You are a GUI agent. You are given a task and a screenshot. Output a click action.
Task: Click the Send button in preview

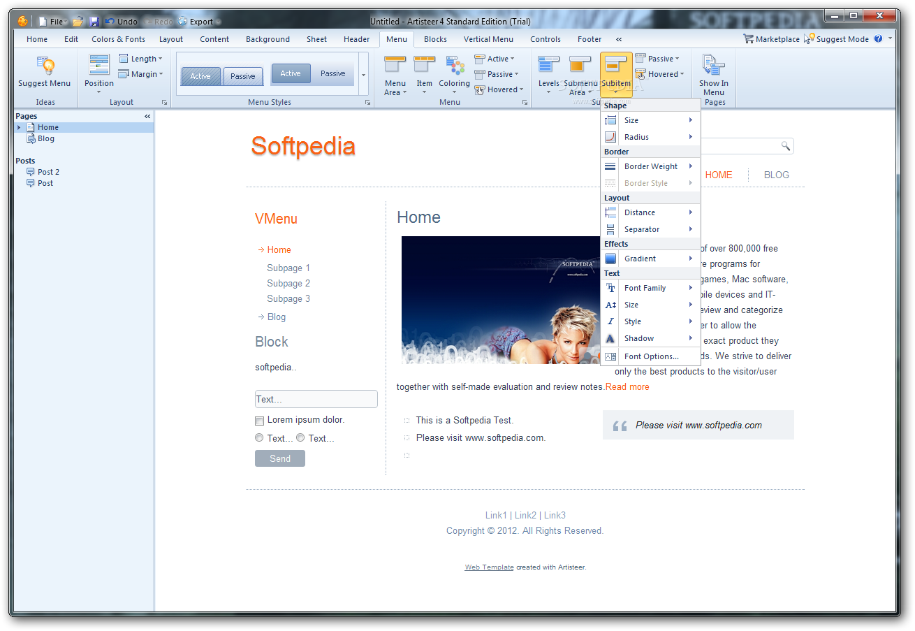(x=280, y=458)
